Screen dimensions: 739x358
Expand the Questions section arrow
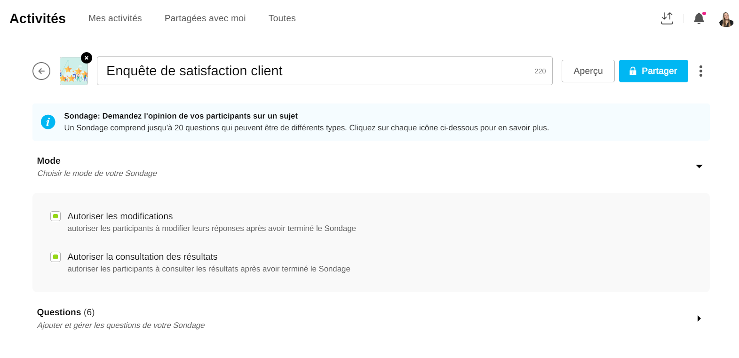[x=699, y=318]
